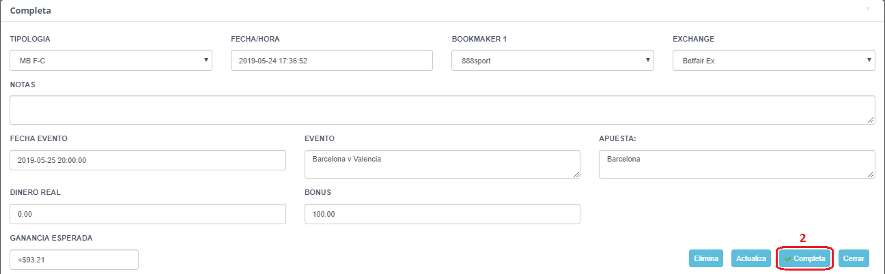
Task: Click the Cerrar button
Action: pos(854,259)
